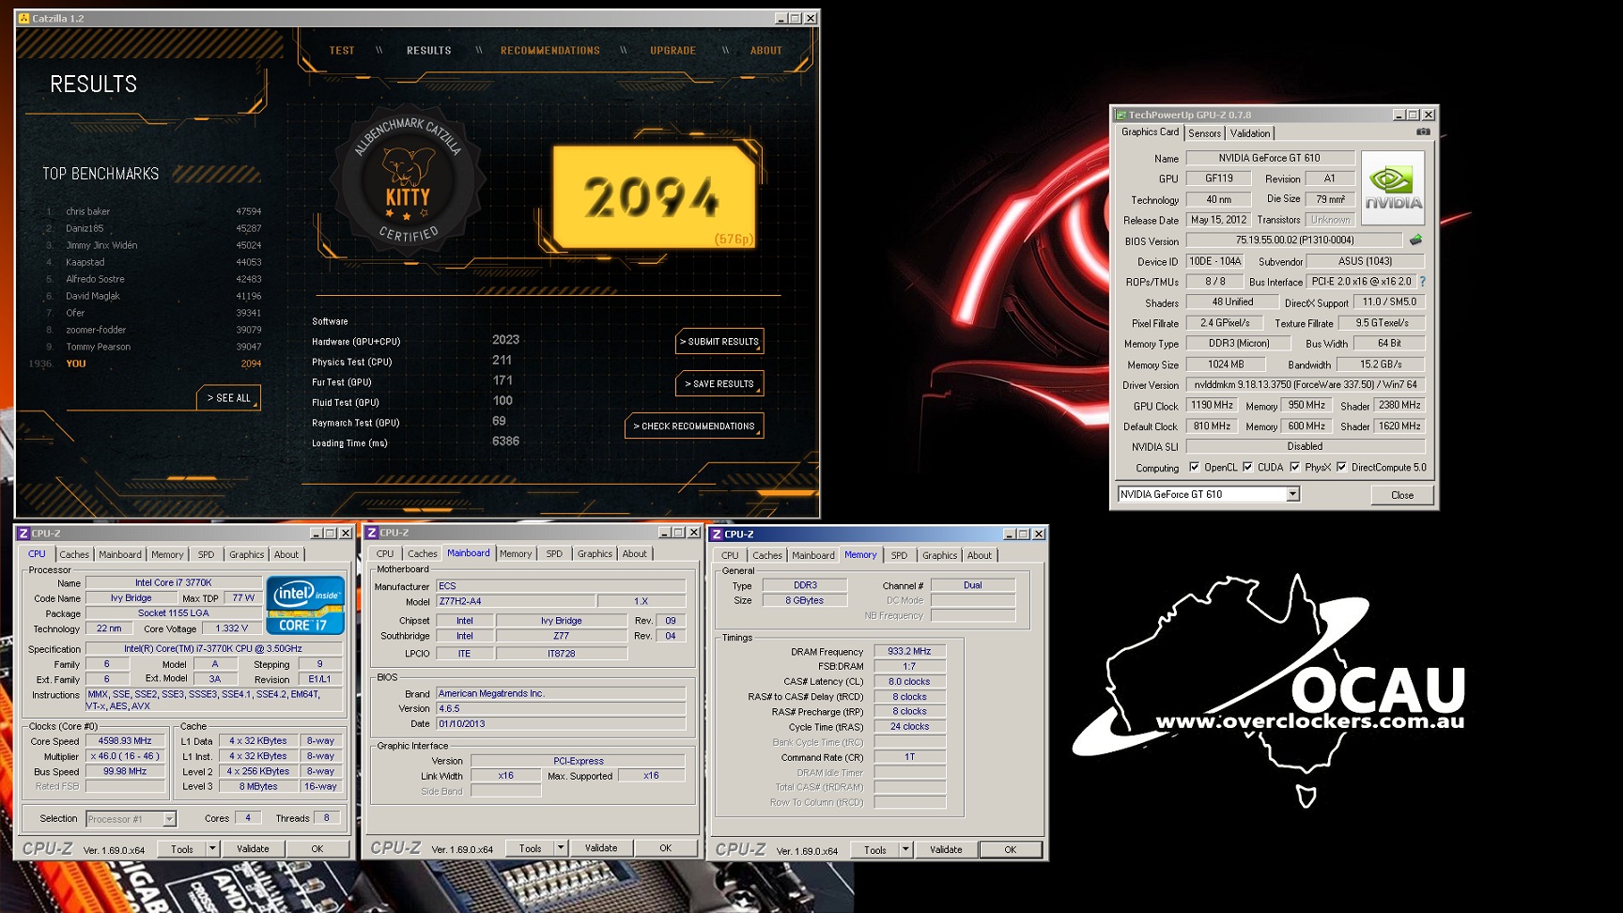Click the GPU-Z screenshot camera icon
Image resolution: width=1623 pixels, height=913 pixels.
(x=1423, y=132)
